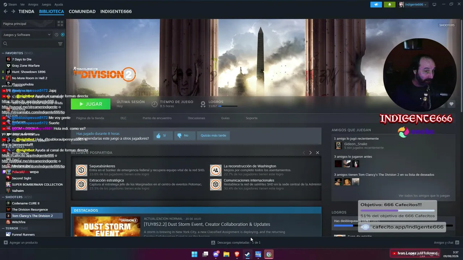Image resolution: width=463 pixels, height=260 pixels.
Task: Click La reconstrucción de Washington achievement icon
Action: click(216, 170)
